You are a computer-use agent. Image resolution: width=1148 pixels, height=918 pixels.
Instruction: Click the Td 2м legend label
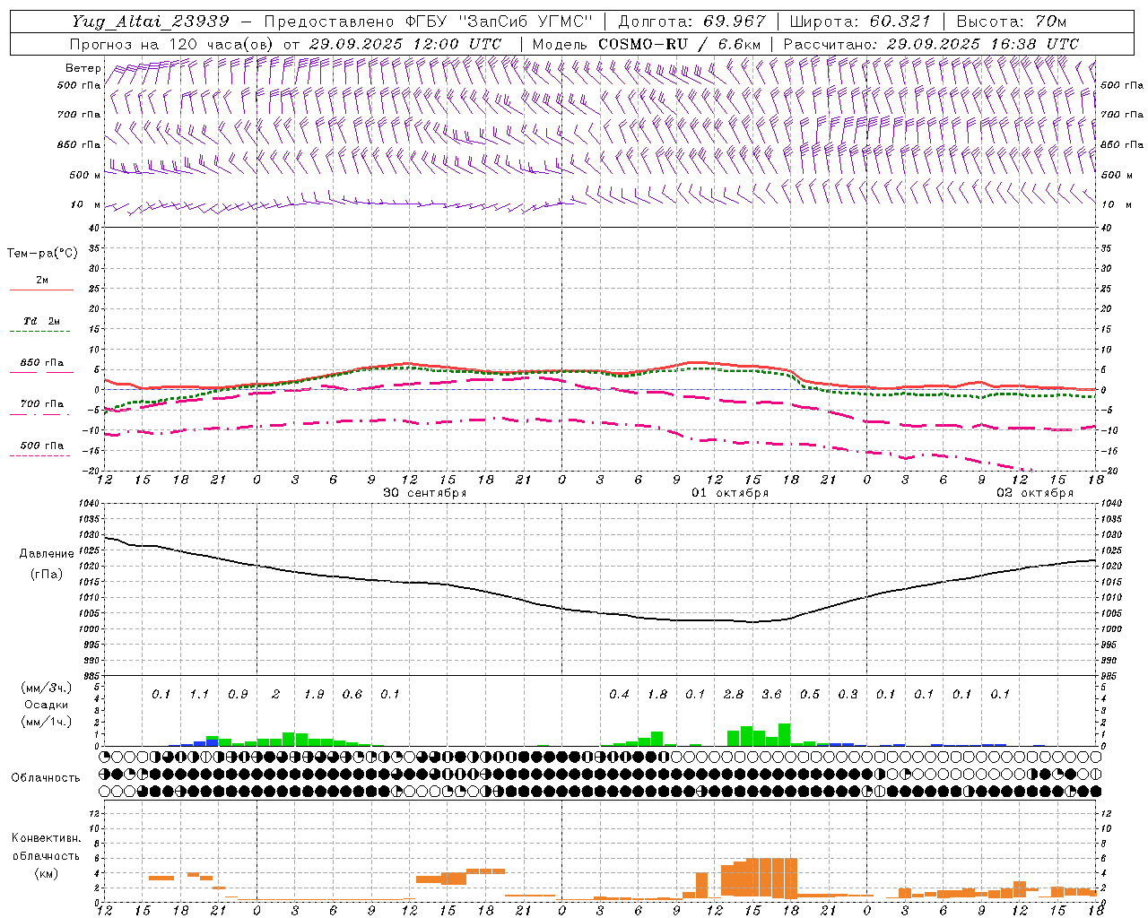42,321
